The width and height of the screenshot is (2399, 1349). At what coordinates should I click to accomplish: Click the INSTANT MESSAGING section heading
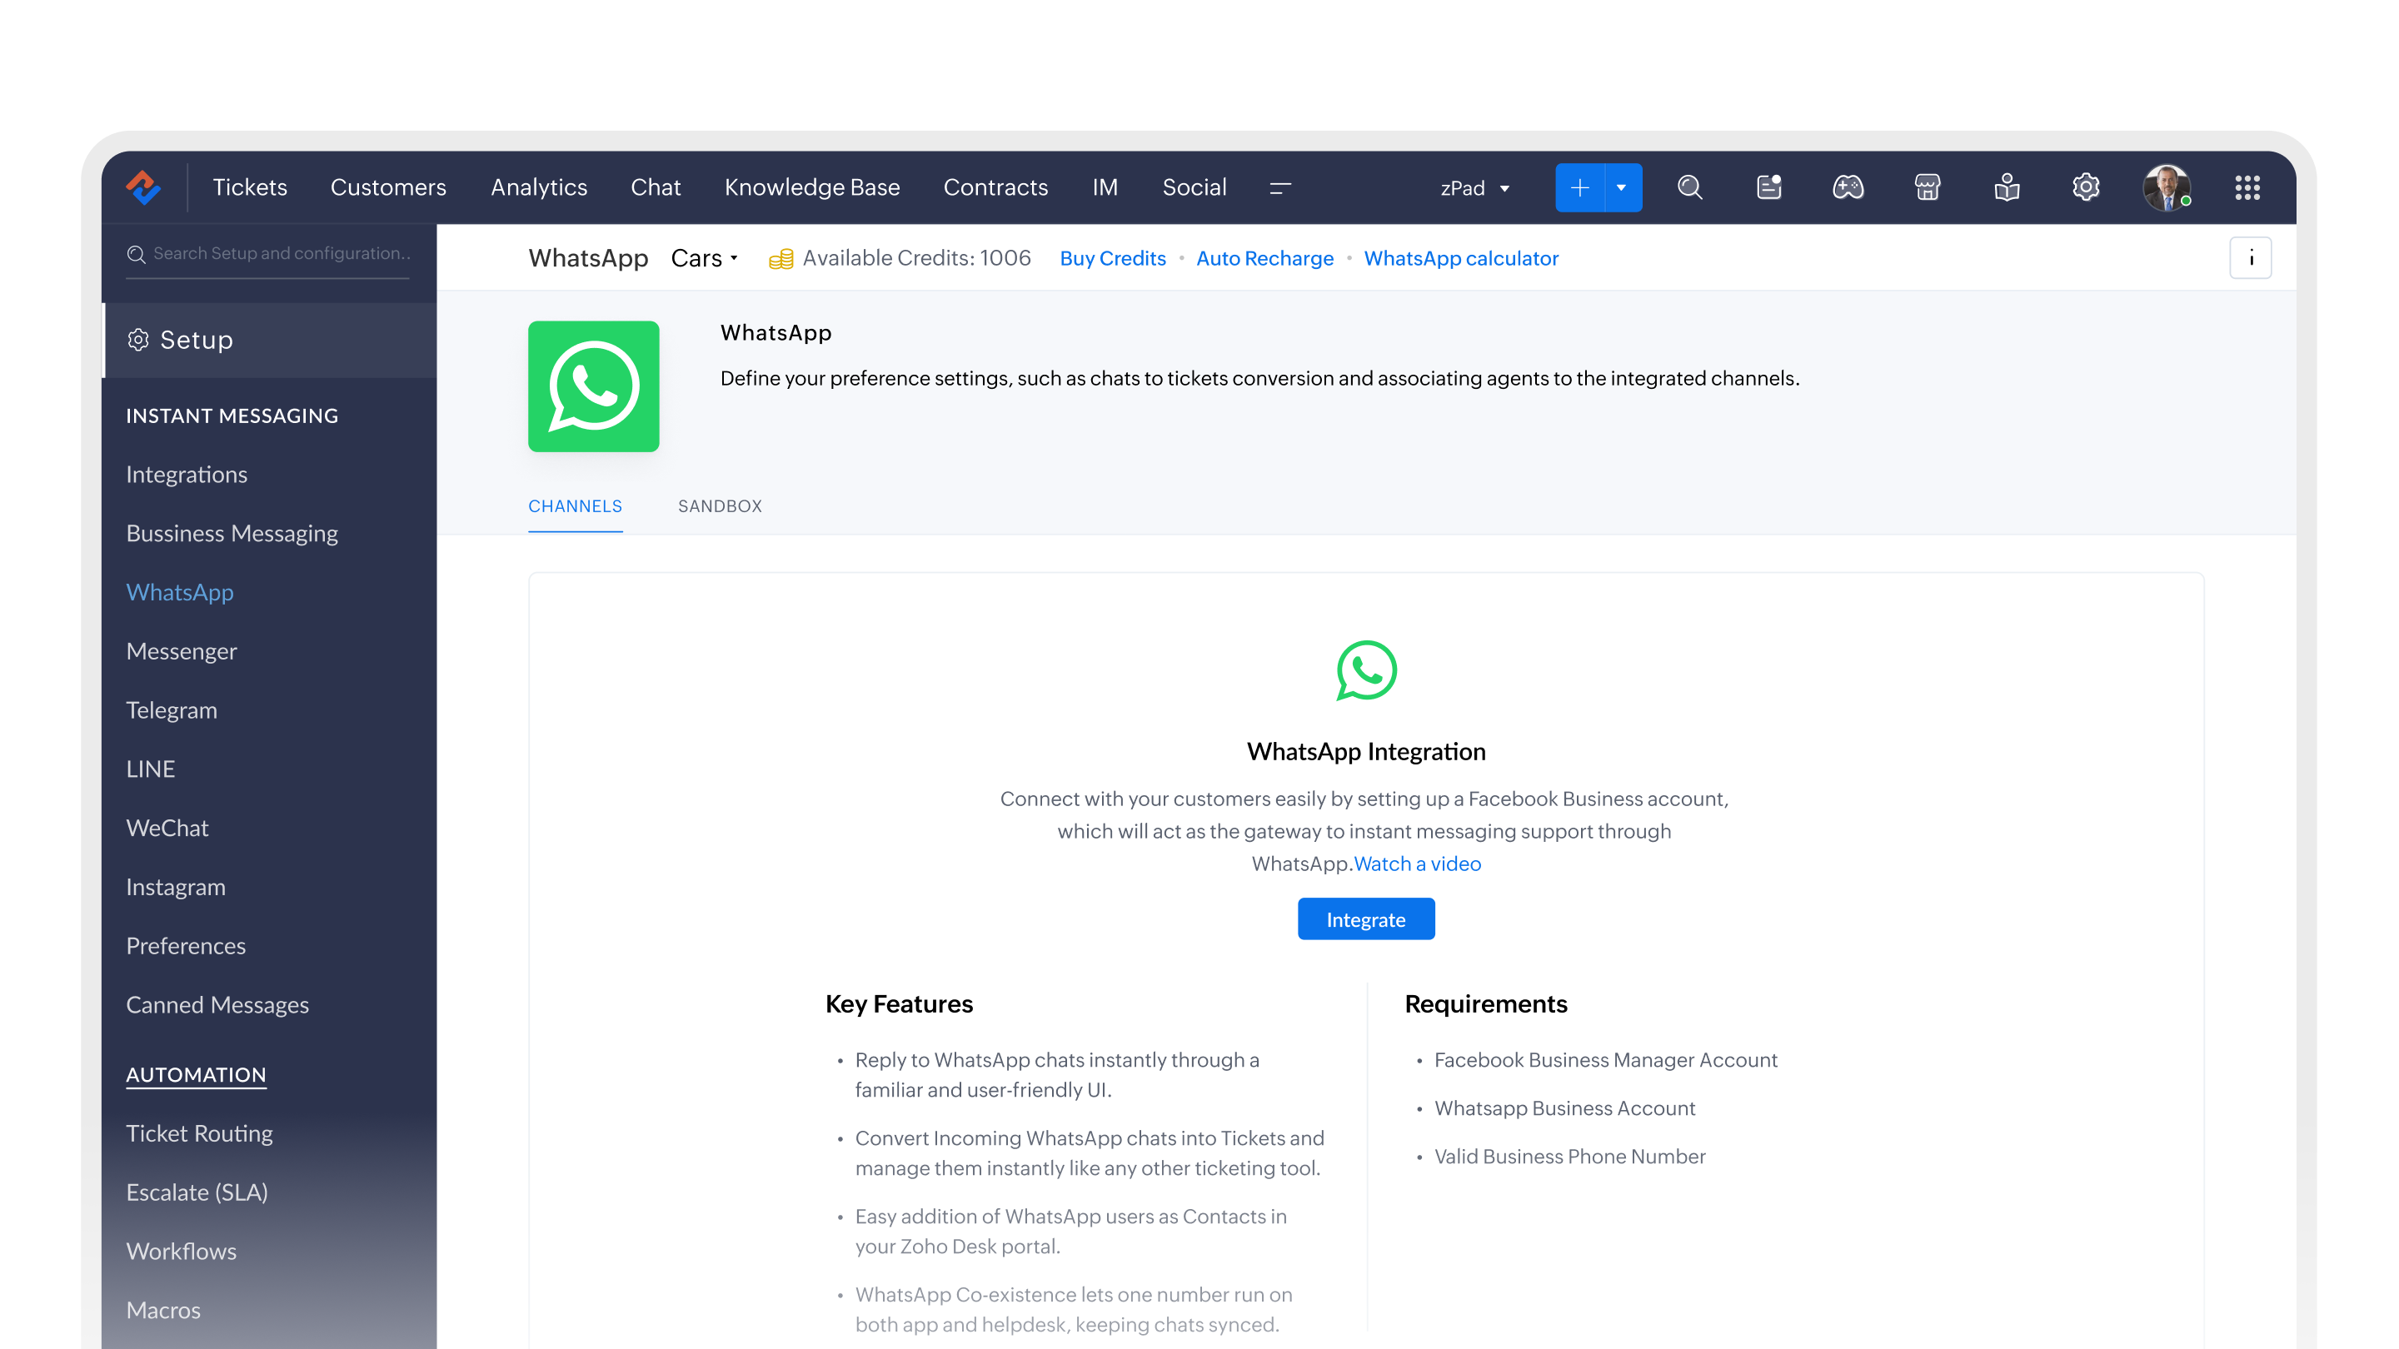coord(232,416)
